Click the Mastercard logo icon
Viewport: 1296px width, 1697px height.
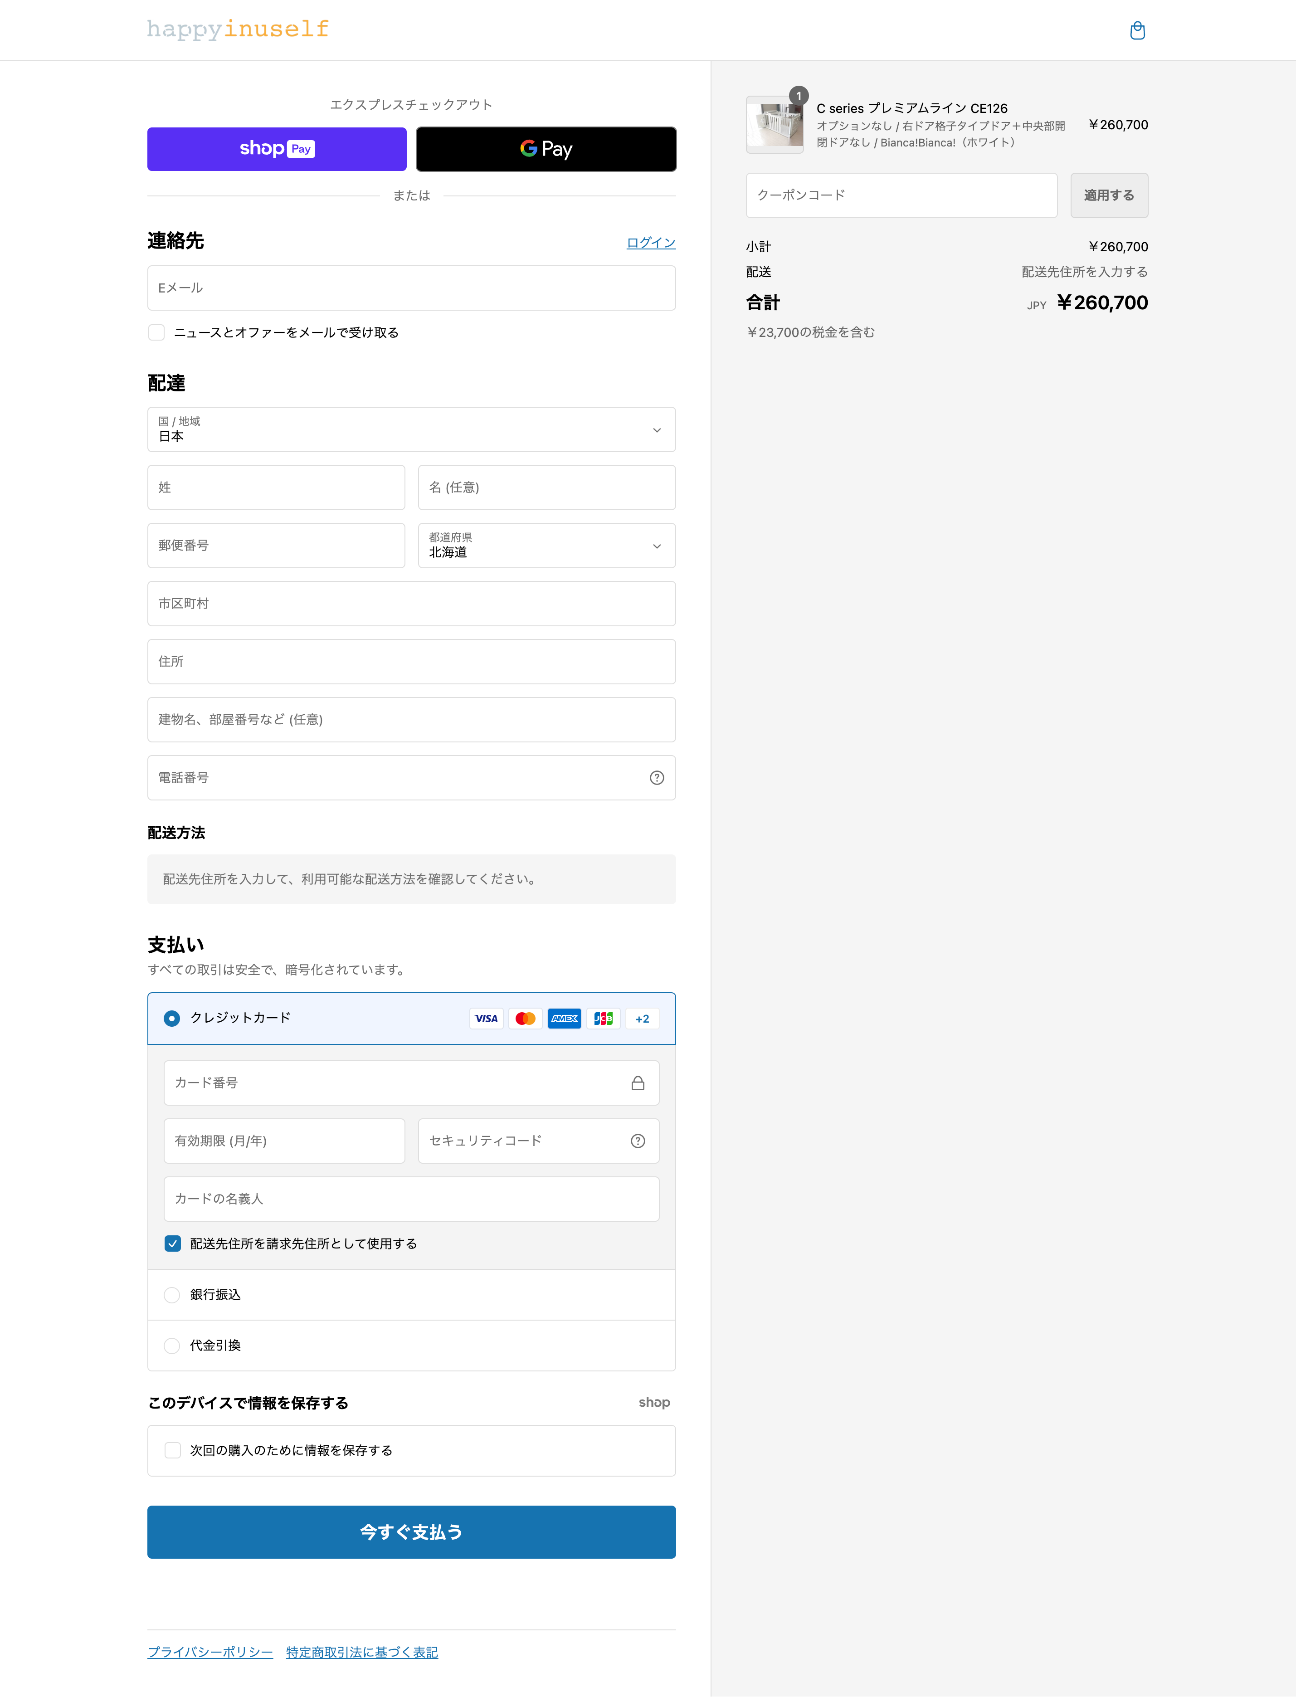click(x=526, y=1018)
